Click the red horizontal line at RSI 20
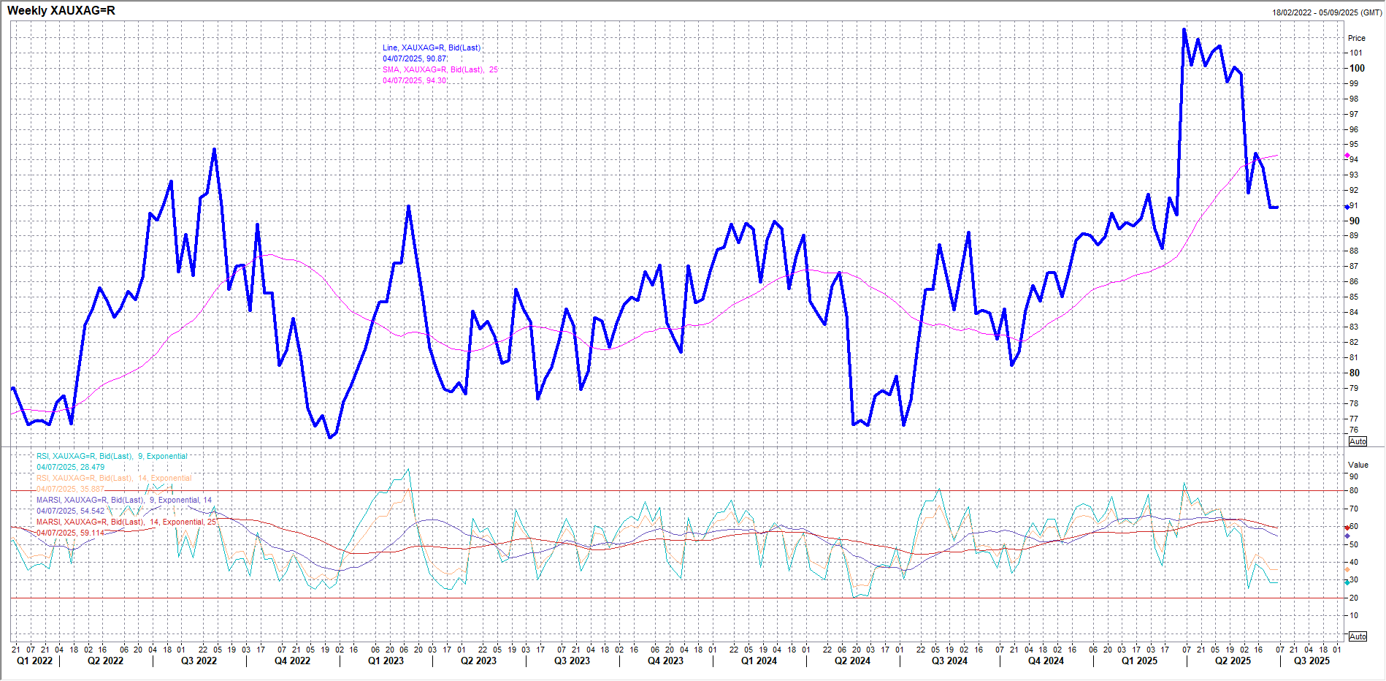Screen dimensions: 1386x681 coord(678,598)
